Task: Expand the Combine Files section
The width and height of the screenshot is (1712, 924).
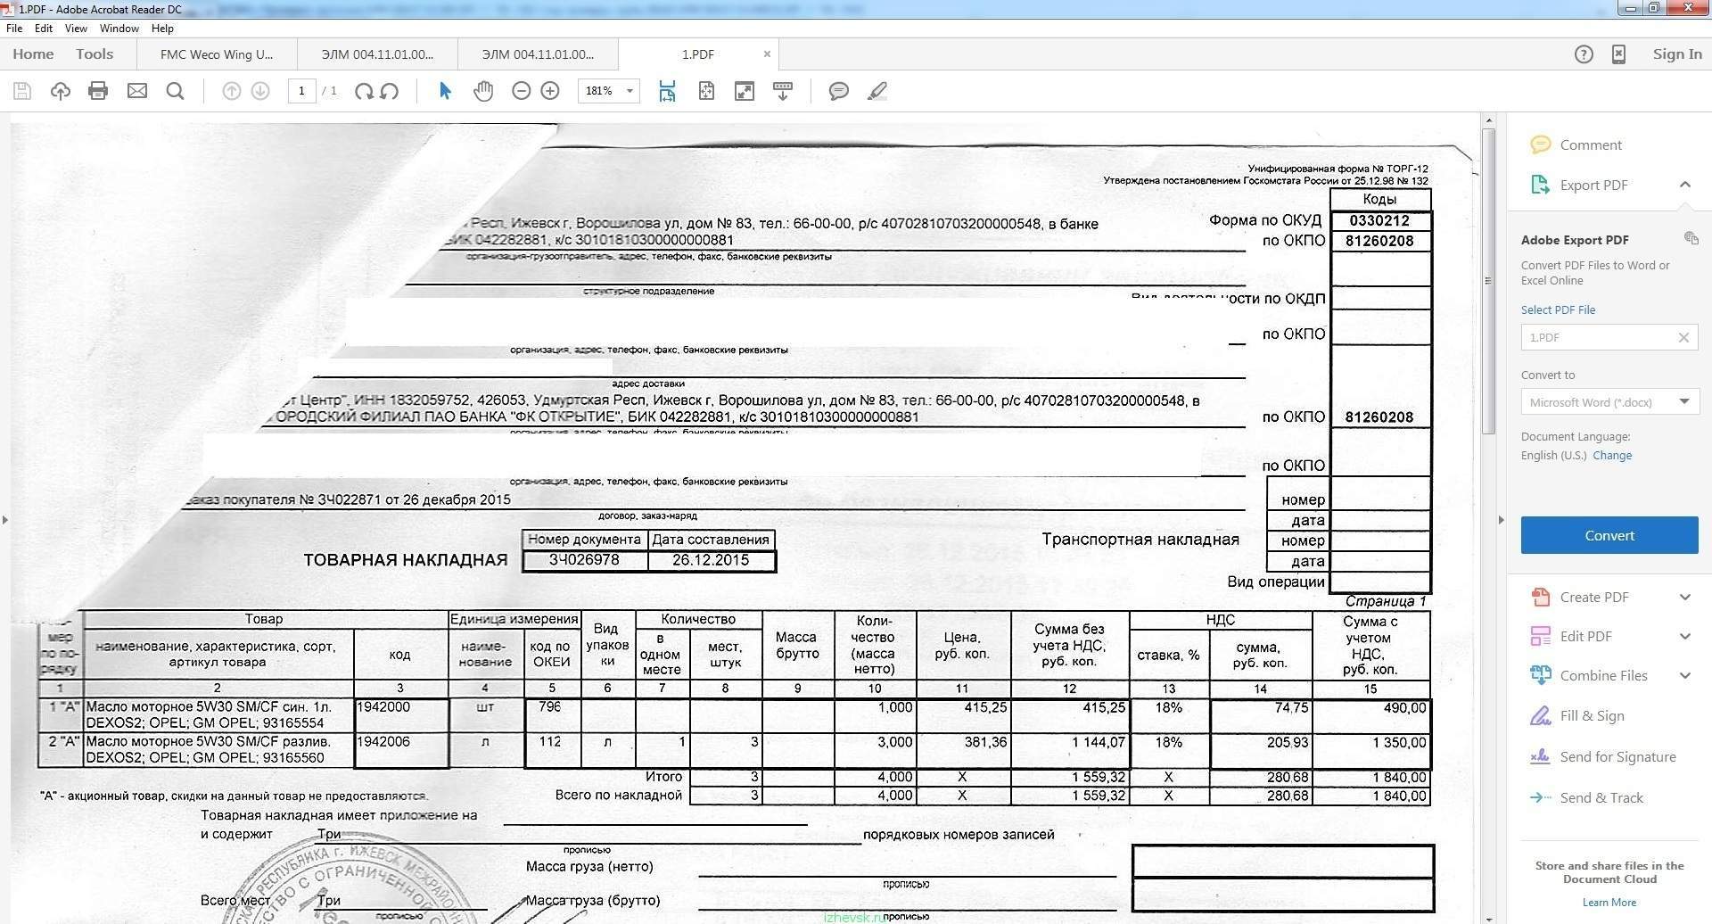Action: [x=1685, y=675]
